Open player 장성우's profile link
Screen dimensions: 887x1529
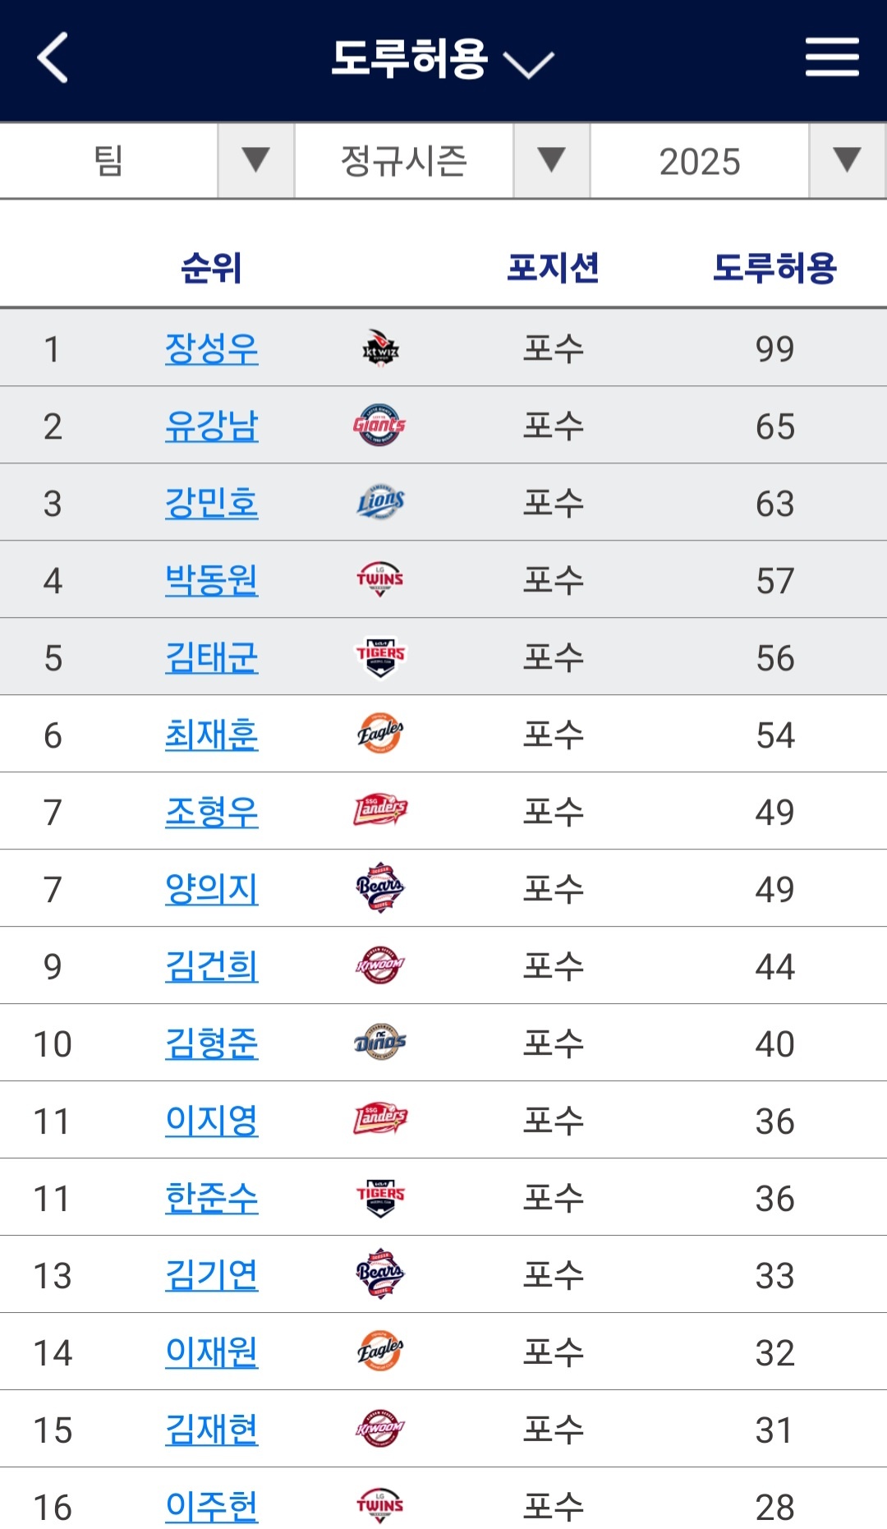(x=211, y=348)
